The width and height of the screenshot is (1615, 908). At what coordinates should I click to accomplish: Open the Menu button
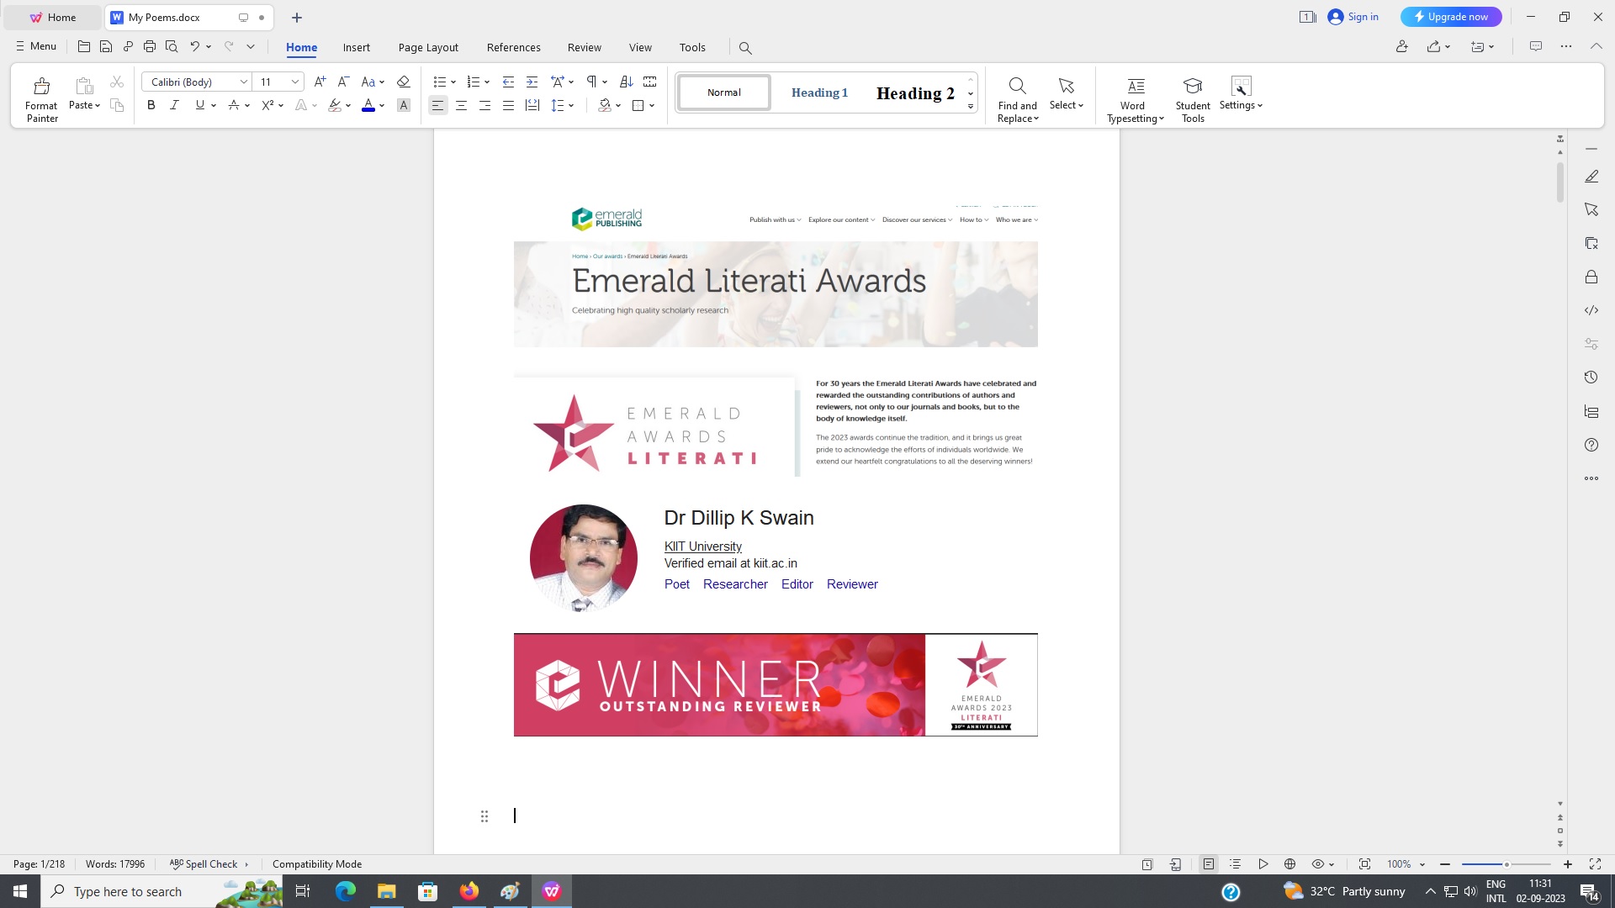(36, 46)
